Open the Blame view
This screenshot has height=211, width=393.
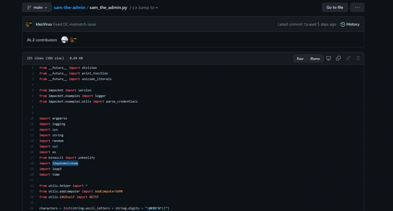click(x=315, y=58)
